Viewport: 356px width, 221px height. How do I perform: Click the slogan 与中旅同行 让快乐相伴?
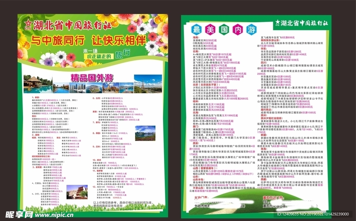click(x=88, y=41)
